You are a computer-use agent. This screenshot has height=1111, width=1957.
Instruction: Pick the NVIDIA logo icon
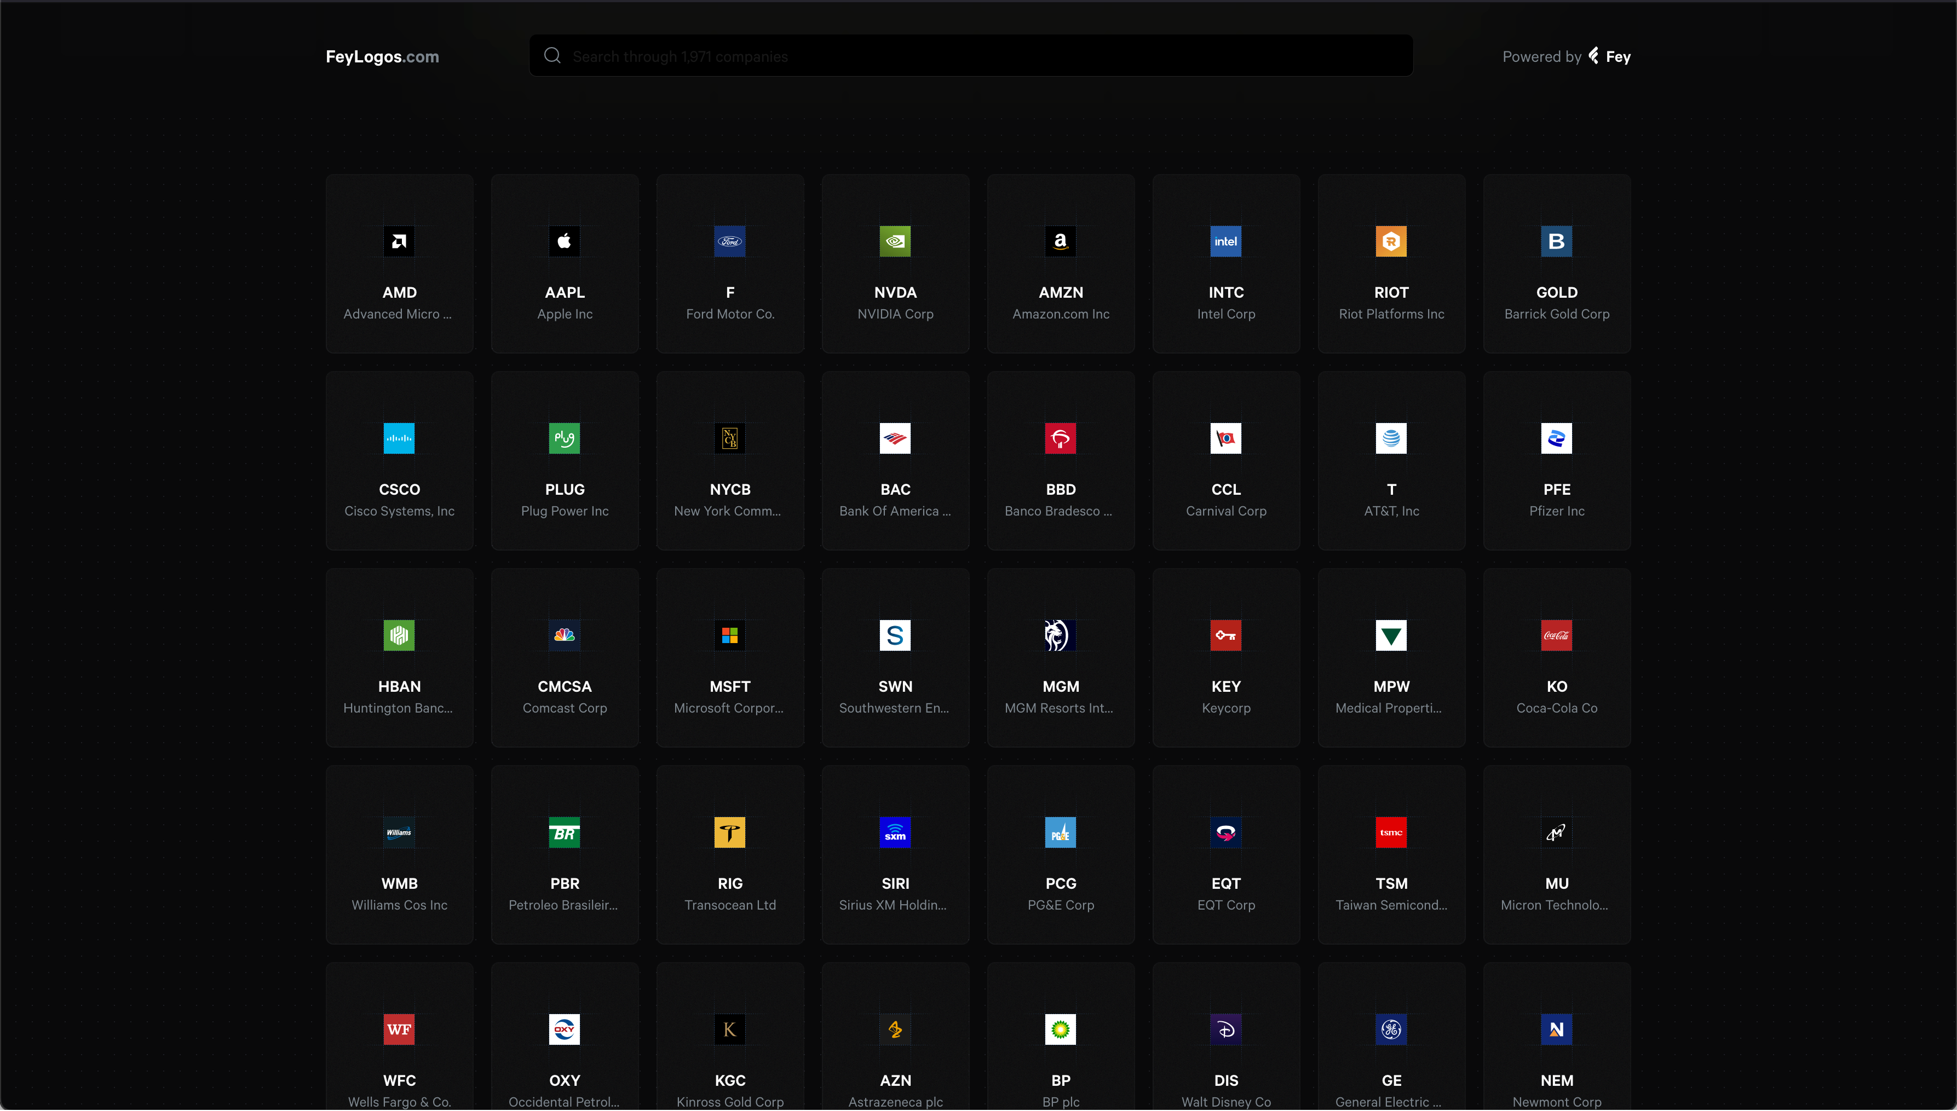pyautogui.click(x=895, y=241)
